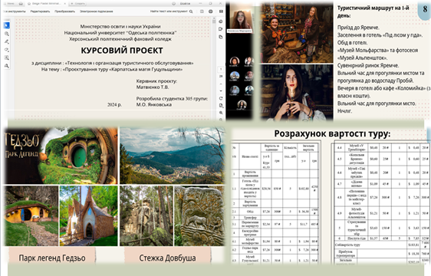This screenshot has height=276, width=431.
Task: Click the КУРСОВИЙ ПРОЄКТ heading
Action: (122, 51)
